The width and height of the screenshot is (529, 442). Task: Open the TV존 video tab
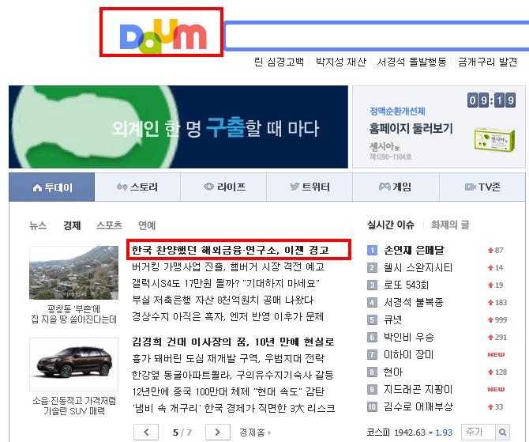[482, 187]
